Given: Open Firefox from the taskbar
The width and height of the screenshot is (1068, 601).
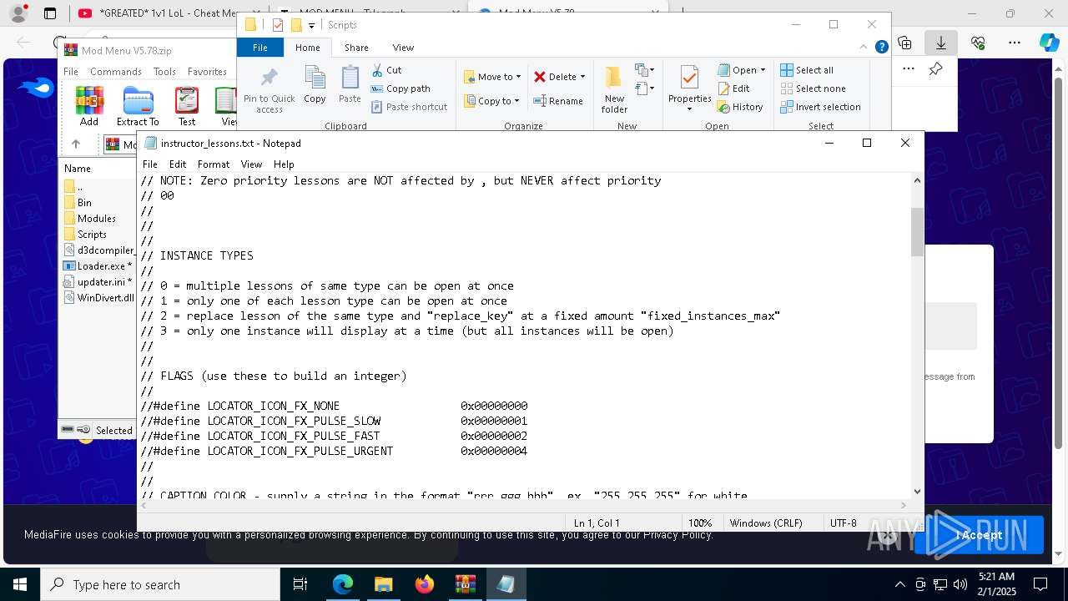Looking at the screenshot, I should (x=425, y=584).
